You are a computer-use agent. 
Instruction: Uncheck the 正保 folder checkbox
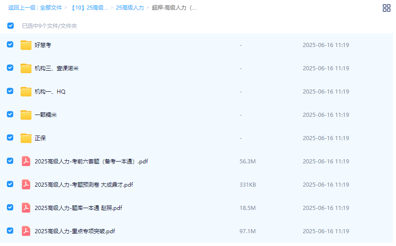[10, 137]
